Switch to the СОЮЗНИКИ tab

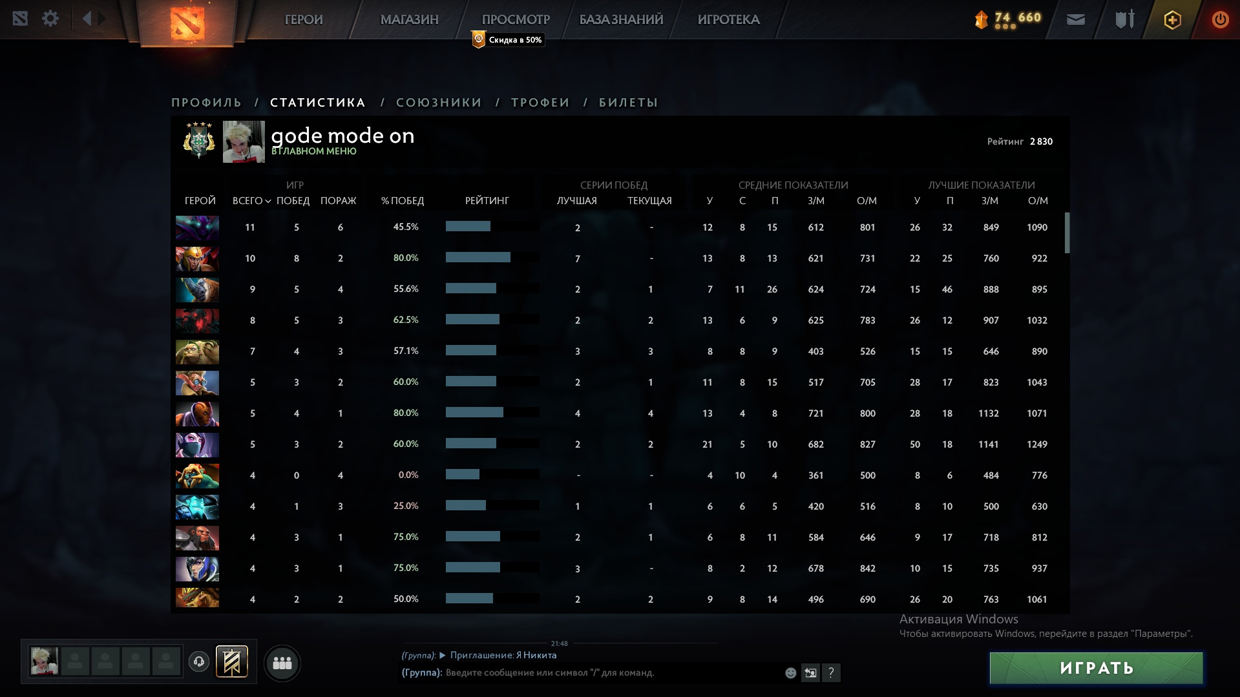point(439,103)
